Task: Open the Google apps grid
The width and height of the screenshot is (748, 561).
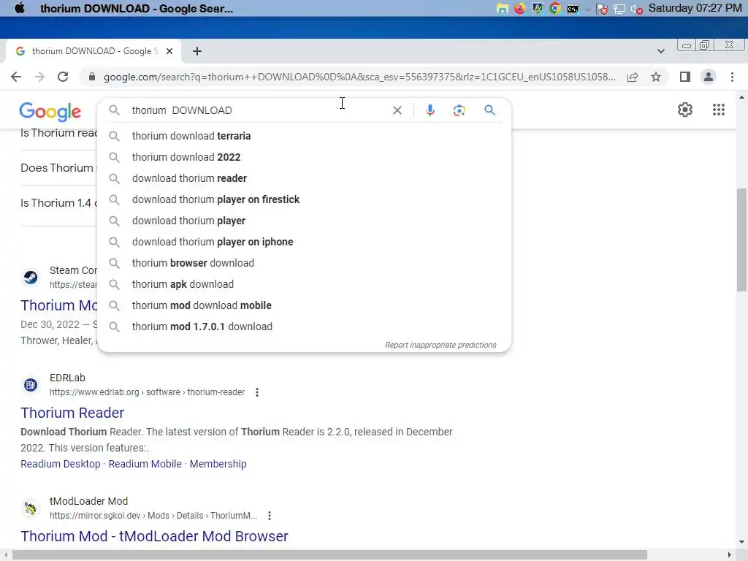Action: [719, 110]
